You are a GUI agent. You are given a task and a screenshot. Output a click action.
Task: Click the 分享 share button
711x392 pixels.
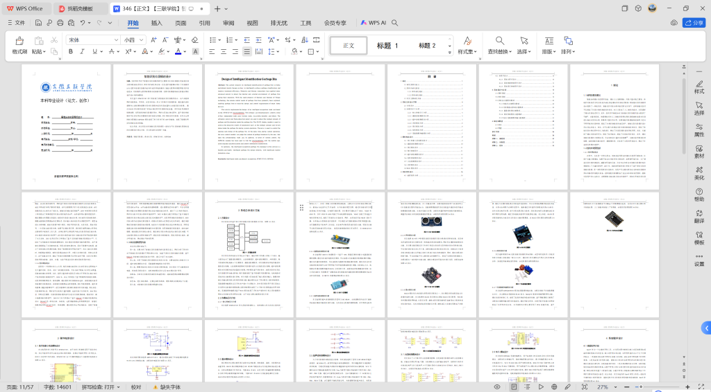[x=694, y=23]
